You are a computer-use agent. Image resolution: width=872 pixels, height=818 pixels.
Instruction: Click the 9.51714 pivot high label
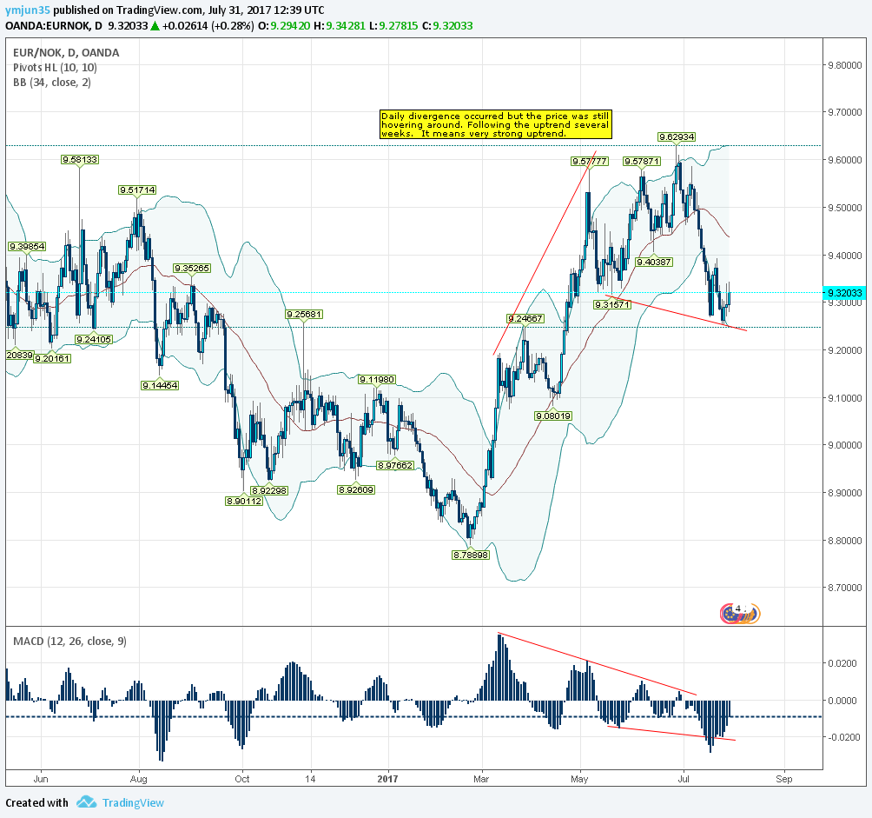(137, 190)
